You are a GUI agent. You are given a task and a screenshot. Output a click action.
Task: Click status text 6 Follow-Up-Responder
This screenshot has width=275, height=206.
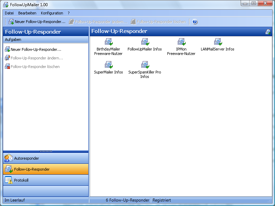(128, 200)
